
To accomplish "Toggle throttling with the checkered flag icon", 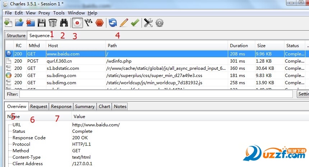I will pos(88,23).
